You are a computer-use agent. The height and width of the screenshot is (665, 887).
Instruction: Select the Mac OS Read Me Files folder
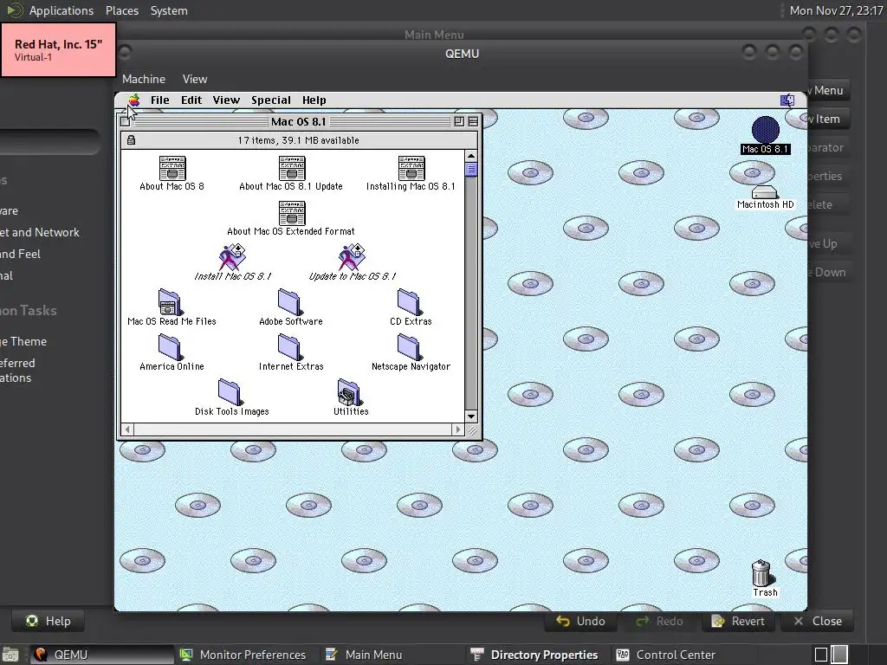[169, 302]
